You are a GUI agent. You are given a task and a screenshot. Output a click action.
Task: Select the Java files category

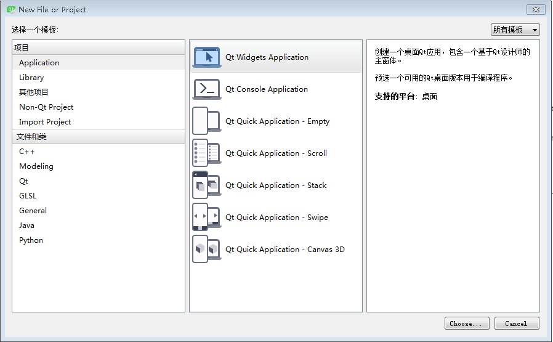[x=99, y=226]
